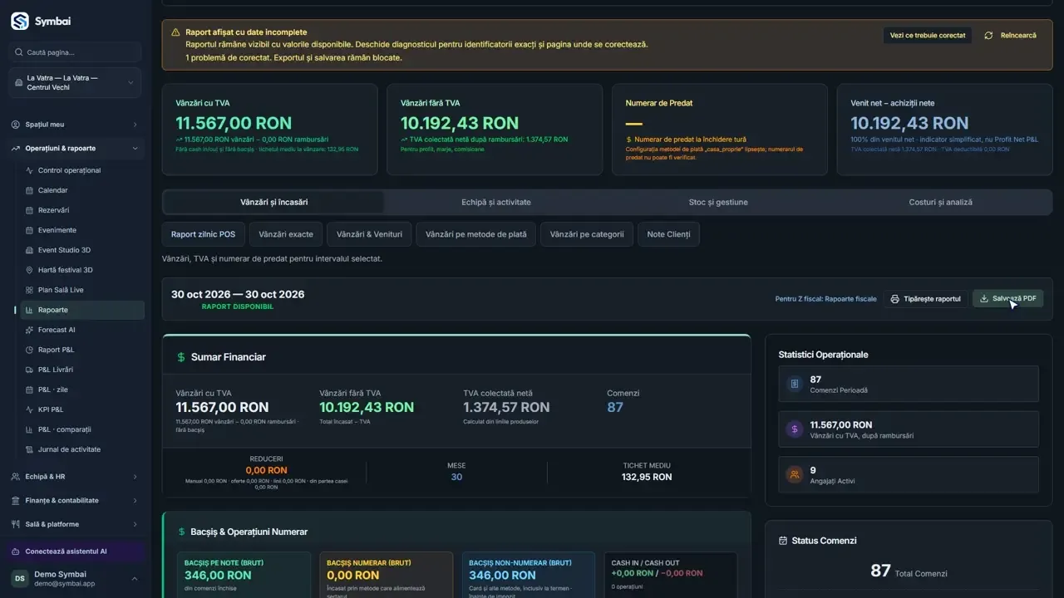Click the Reîncearcă refresh icon

(x=988, y=36)
